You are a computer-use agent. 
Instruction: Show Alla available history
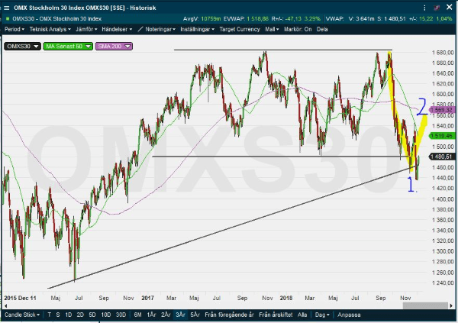point(302,315)
